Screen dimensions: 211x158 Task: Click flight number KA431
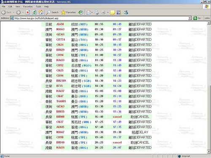click(60, 147)
